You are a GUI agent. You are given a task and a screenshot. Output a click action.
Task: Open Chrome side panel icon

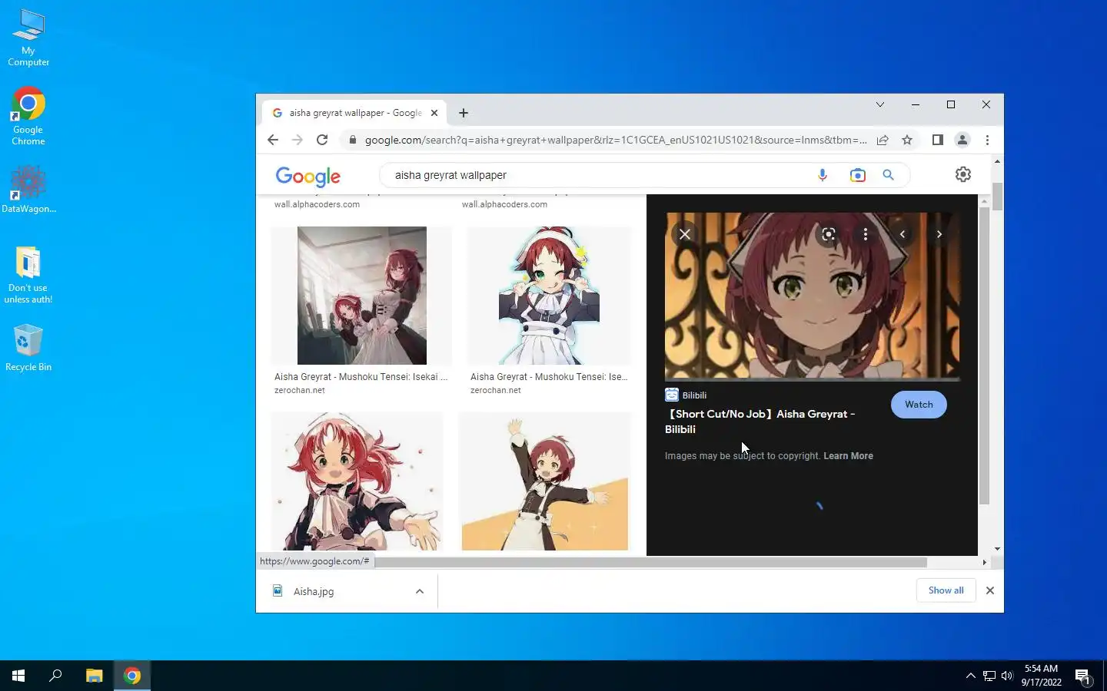coord(937,140)
